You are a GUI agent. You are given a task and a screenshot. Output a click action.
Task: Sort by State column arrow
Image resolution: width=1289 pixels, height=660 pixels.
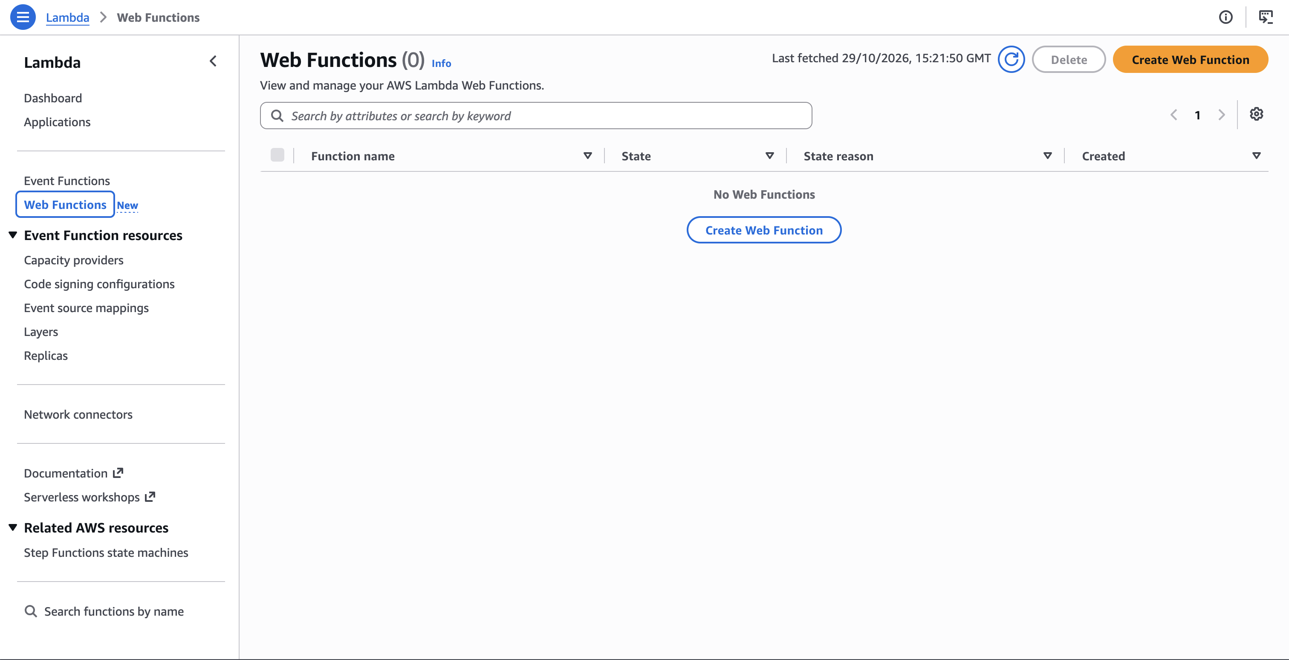769,156
